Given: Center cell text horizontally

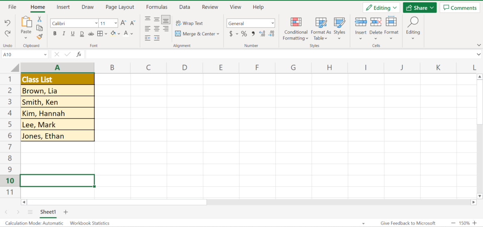Looking at the screenshot, I should click(157, 29).
